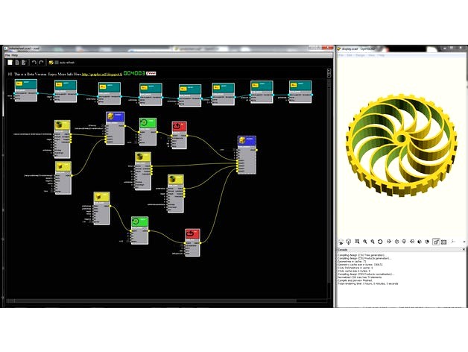The width and height of the screenshot is (468, 352).
Task: Open Help menu in scad window
Action: pyautogui.click(x=15, y=55)
